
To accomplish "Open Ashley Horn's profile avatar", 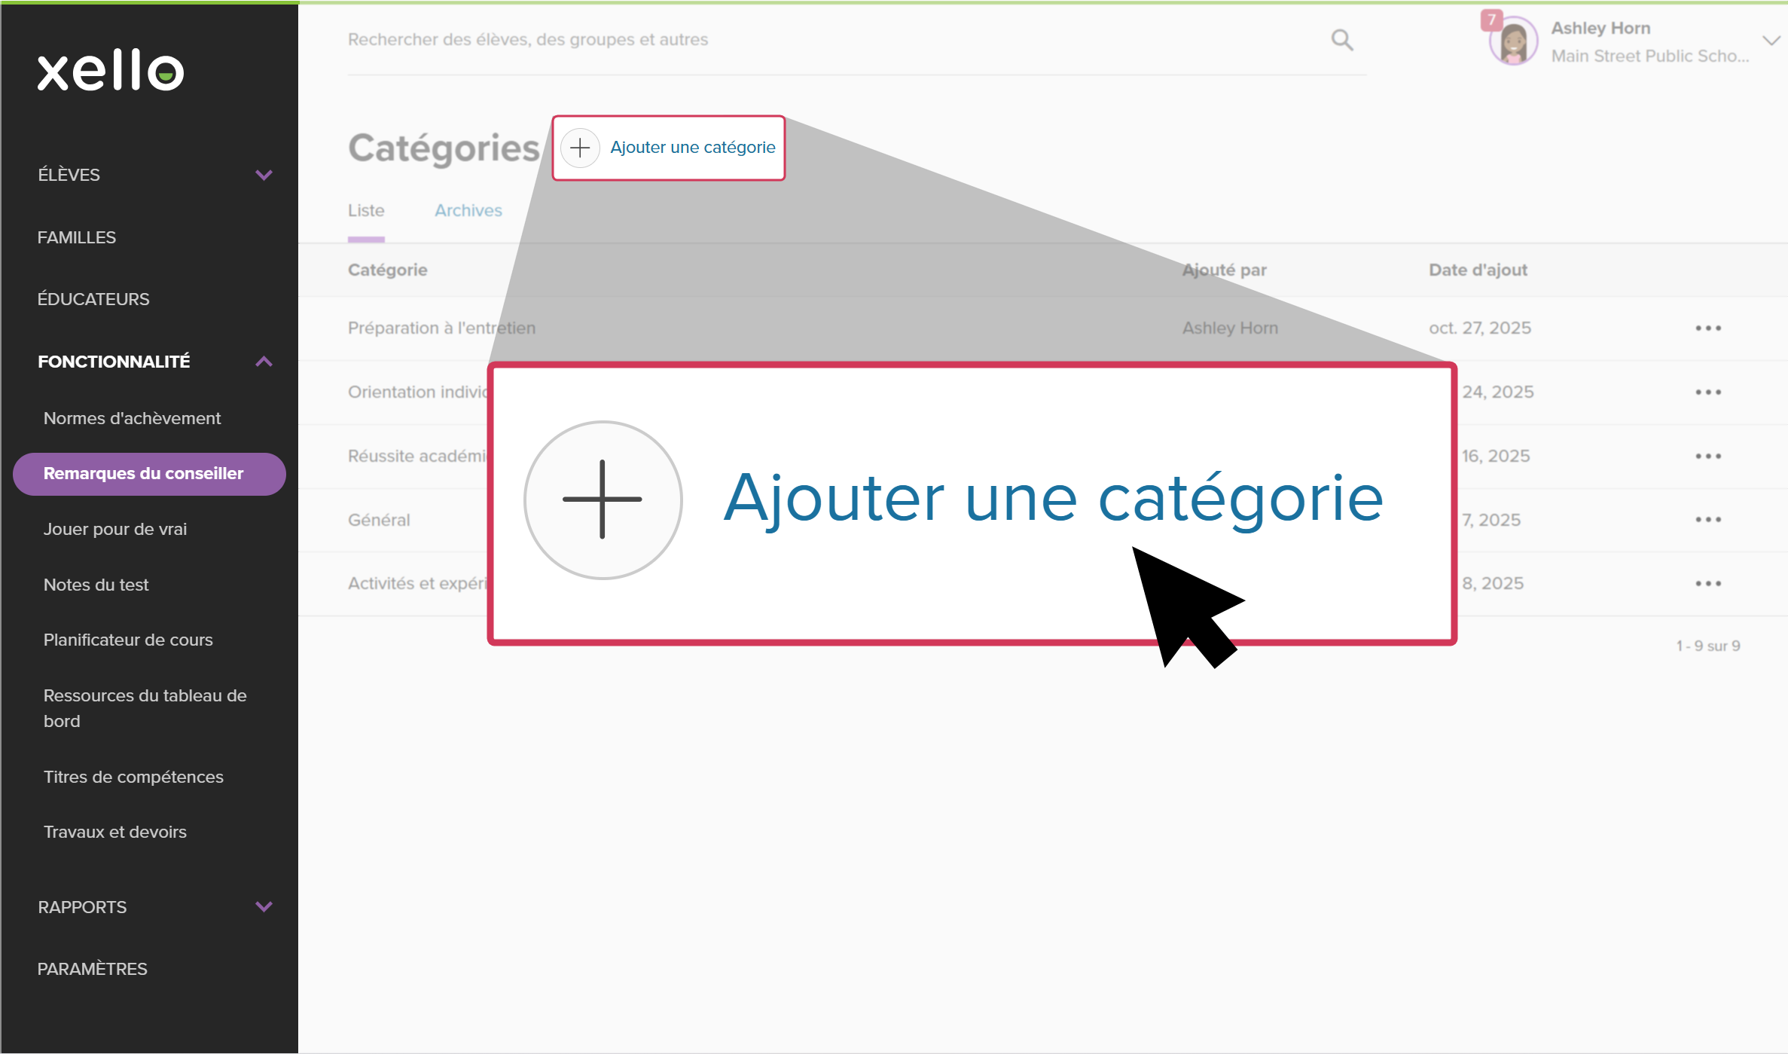I will point(1512,41).
